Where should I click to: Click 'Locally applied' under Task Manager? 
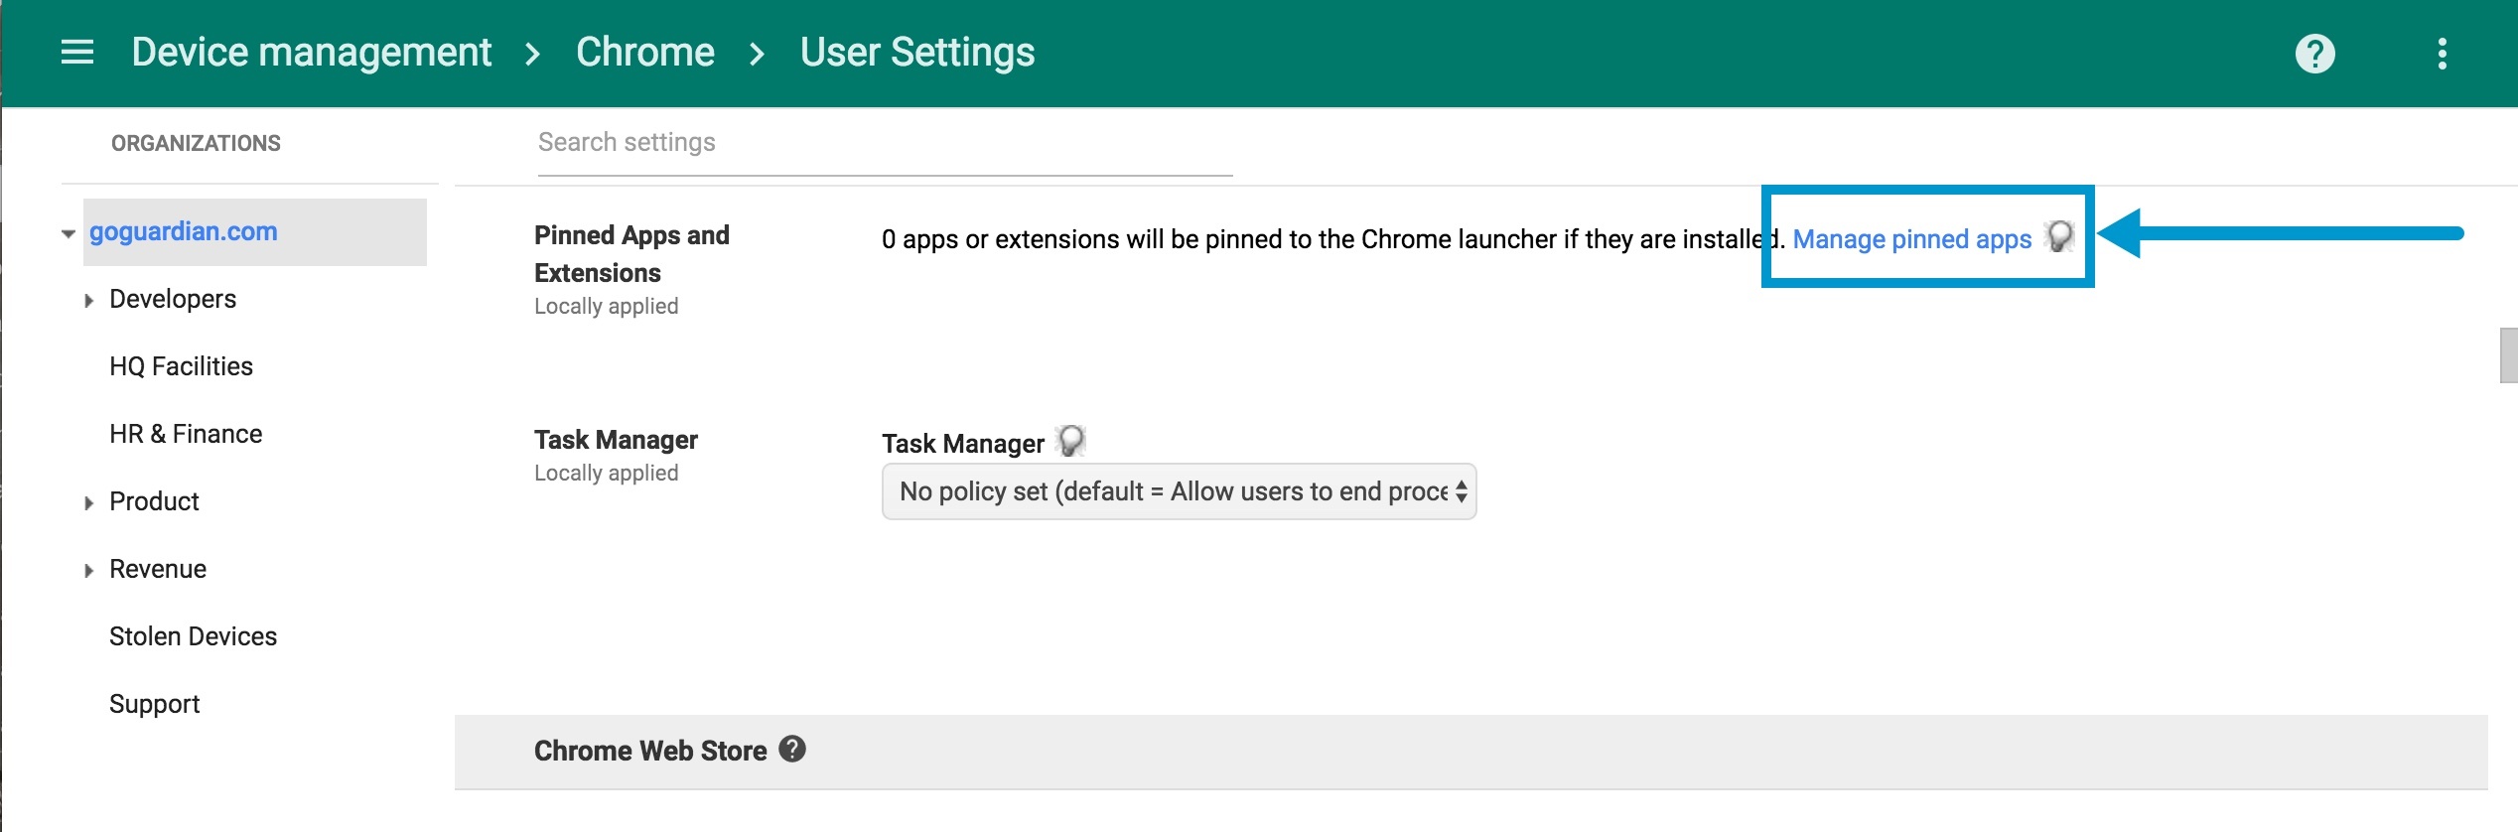click(x=606, y=473)
